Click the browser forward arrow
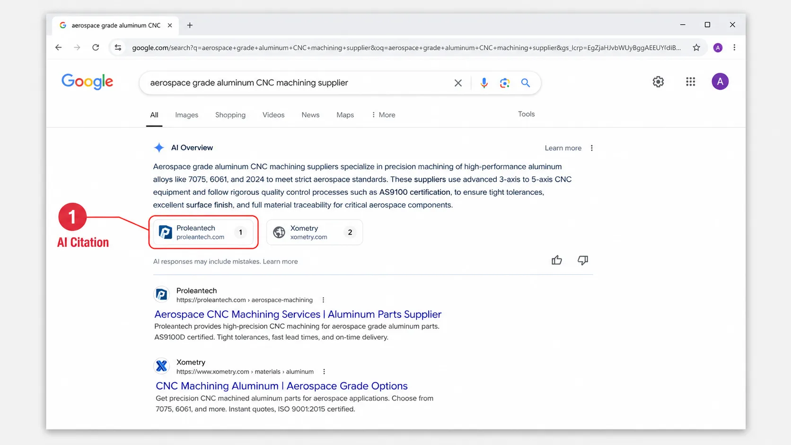The width and height of the screenshot is (791, 445). pos(77,47)
